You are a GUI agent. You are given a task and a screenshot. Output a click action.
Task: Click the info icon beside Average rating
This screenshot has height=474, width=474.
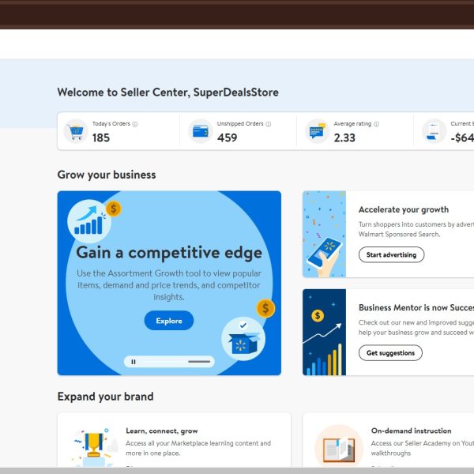click(x=376, y=124)
